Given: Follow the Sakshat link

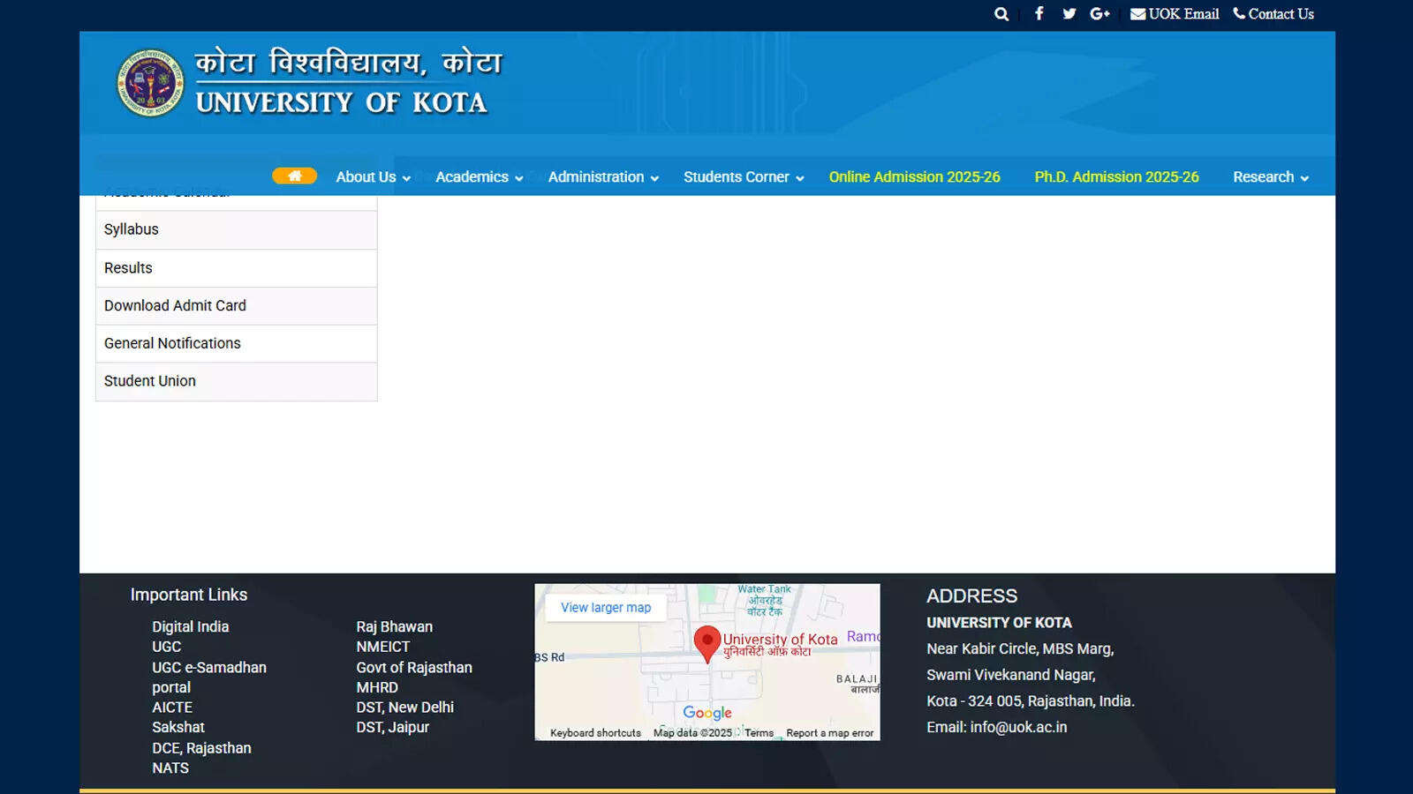Looking at the screenshot, I should [x=178, y=727].
